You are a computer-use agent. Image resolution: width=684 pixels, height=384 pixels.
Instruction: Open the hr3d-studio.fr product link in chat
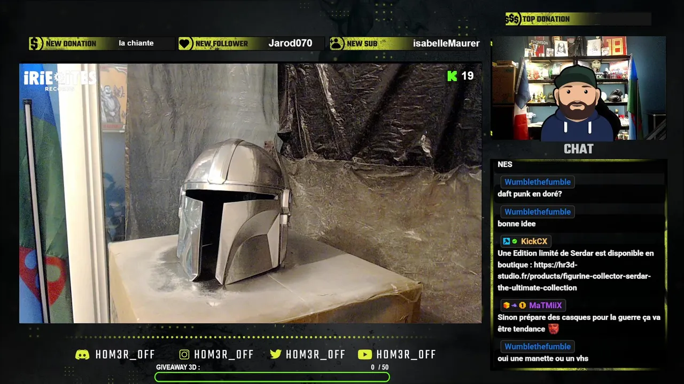[574, 276]
